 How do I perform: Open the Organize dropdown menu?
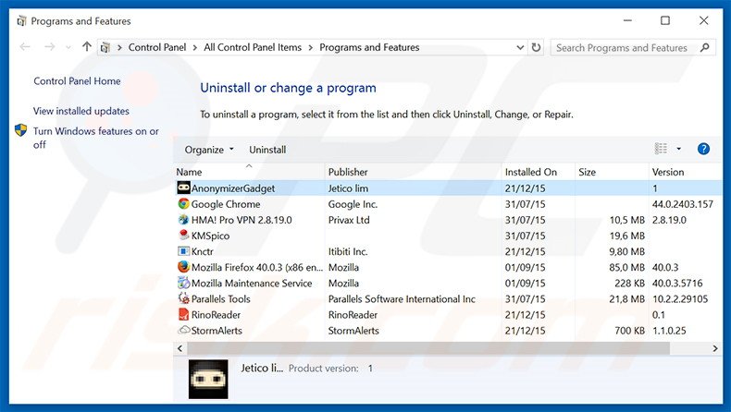click(x=209, y=150)
